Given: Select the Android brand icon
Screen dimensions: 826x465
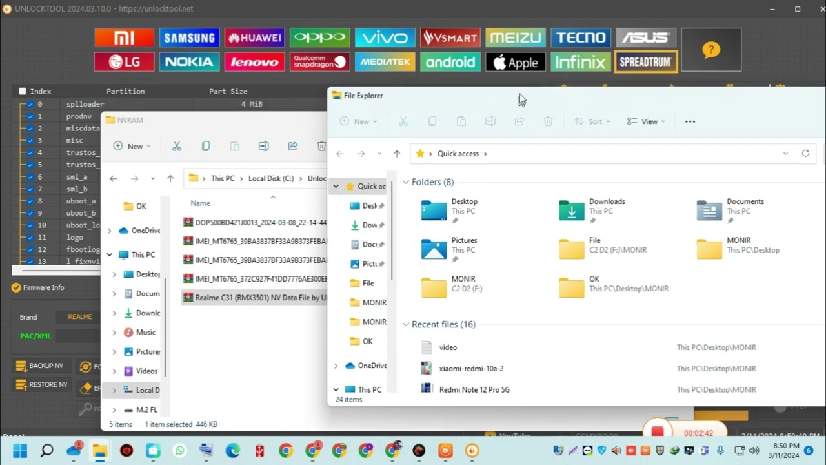Looking at the screenshot, I should (x=450, y=61).
